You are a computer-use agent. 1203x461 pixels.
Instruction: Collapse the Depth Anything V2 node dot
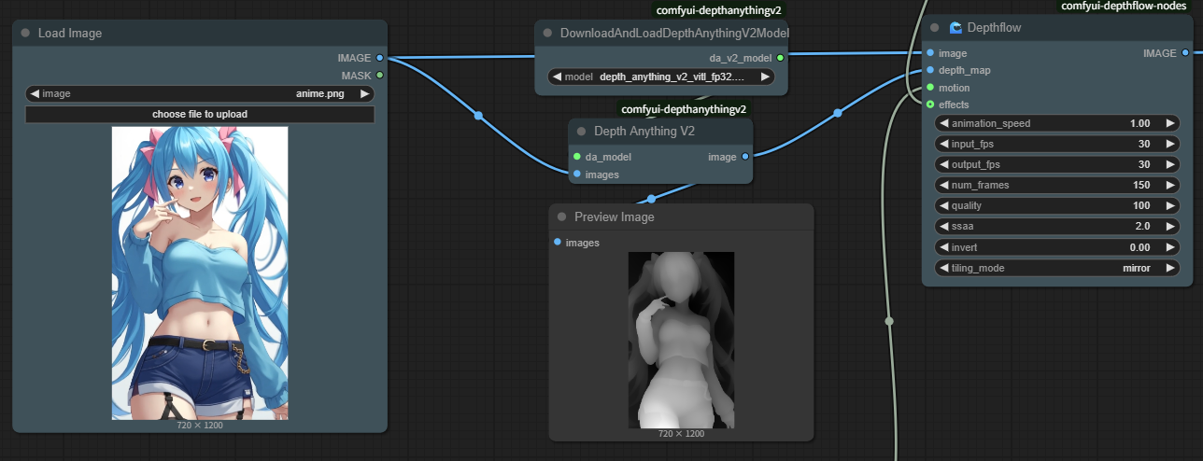[x=581, y=132]
